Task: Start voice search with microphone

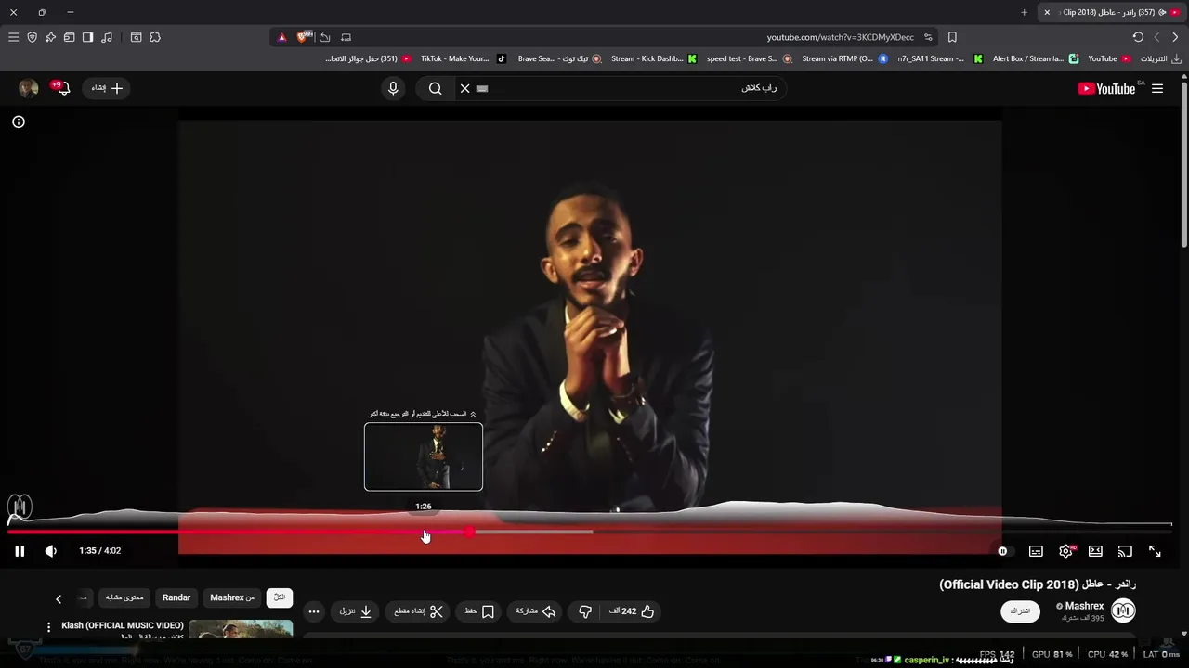Action: pyautogui.click(x=393, y=88)
